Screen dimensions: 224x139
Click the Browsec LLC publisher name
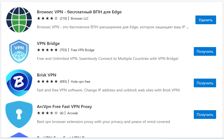[80, 18]
